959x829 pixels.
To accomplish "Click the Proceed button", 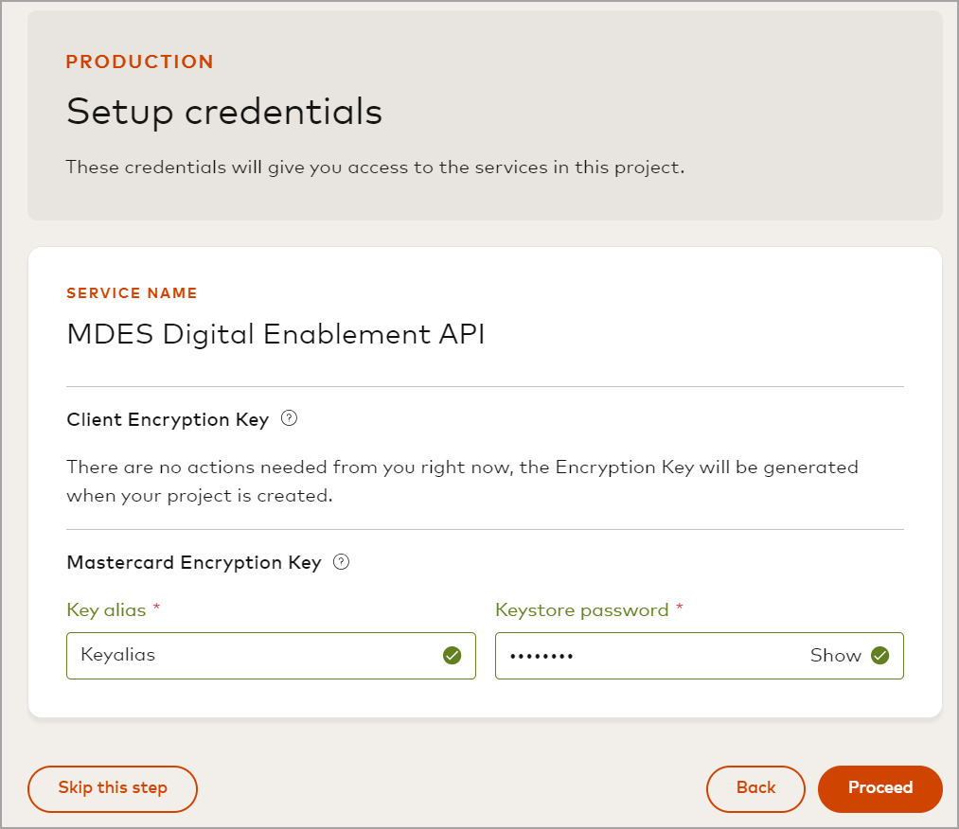I will (x=879, y=788).
